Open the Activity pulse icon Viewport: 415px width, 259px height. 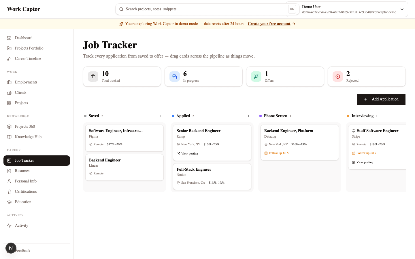coord(9,226)
